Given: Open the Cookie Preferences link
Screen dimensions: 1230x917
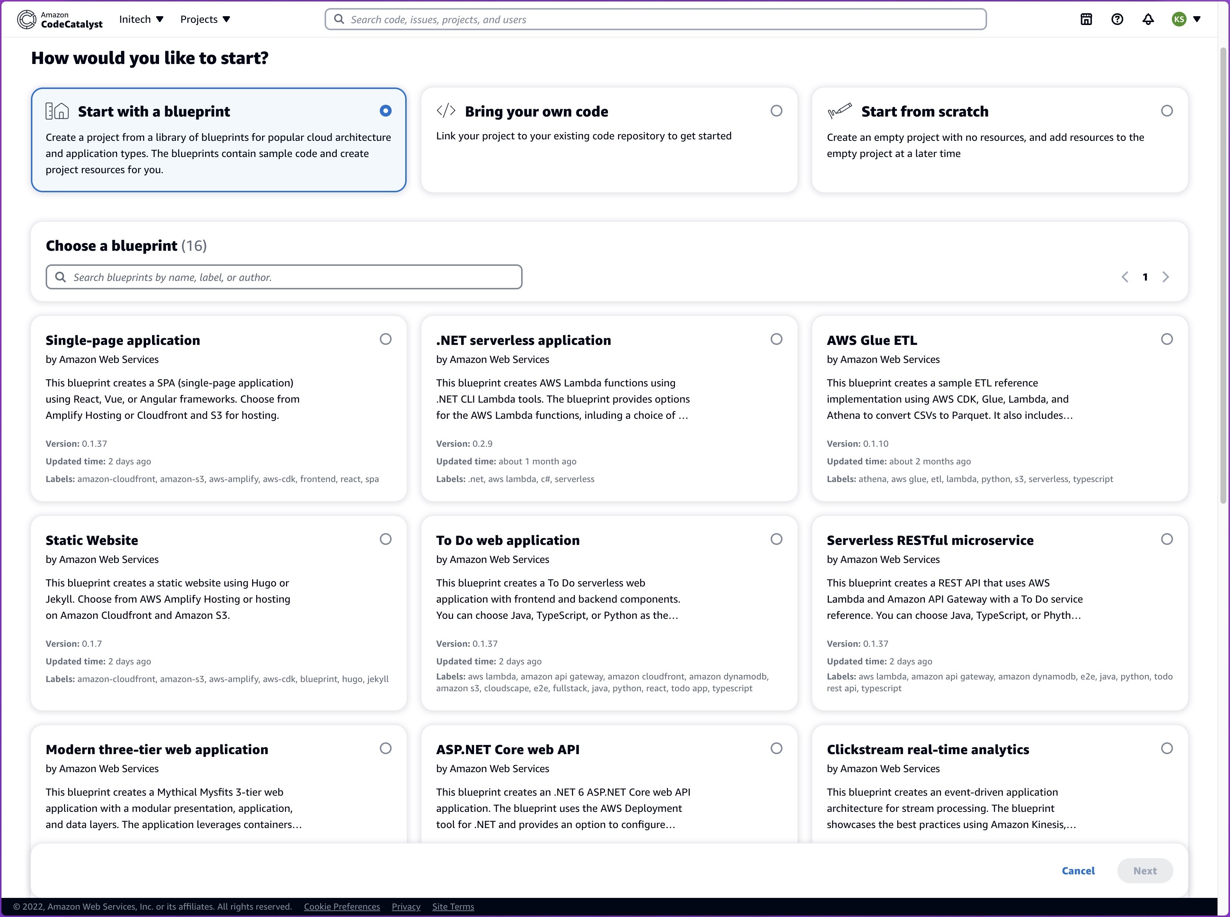Looking at the screenshot, I should 342,906.
